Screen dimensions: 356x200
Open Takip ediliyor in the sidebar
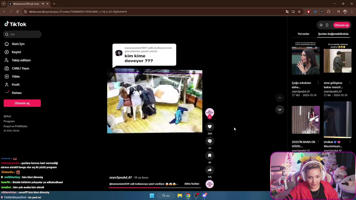(x=21, y=60)
